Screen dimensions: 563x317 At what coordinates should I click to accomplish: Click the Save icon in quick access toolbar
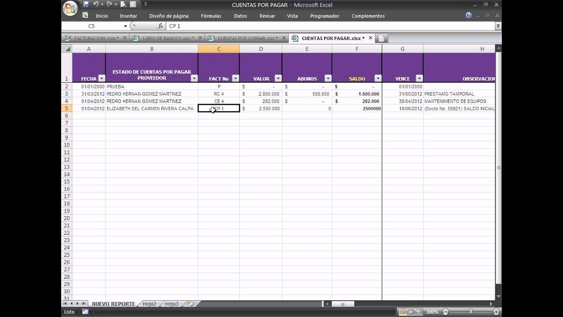86,4
